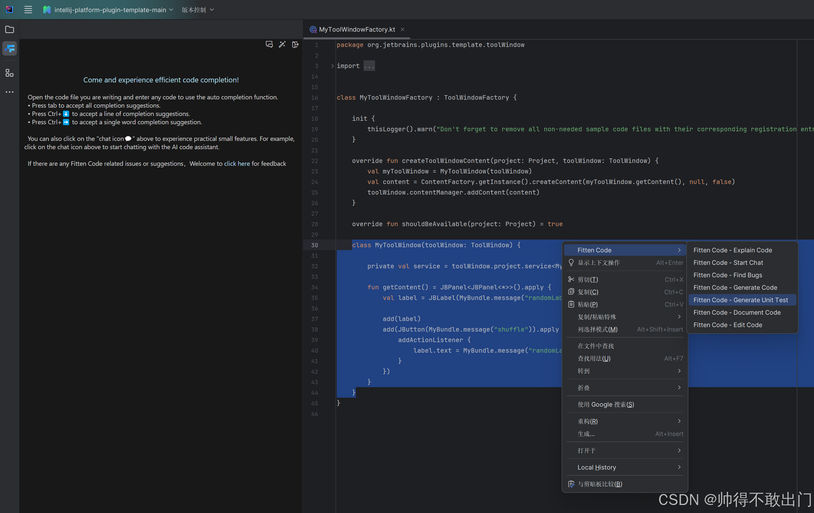Click line number 16 in the gutter
Viewport: 814px width, 513px height.
pyautogui.click(x=314, y=98)
